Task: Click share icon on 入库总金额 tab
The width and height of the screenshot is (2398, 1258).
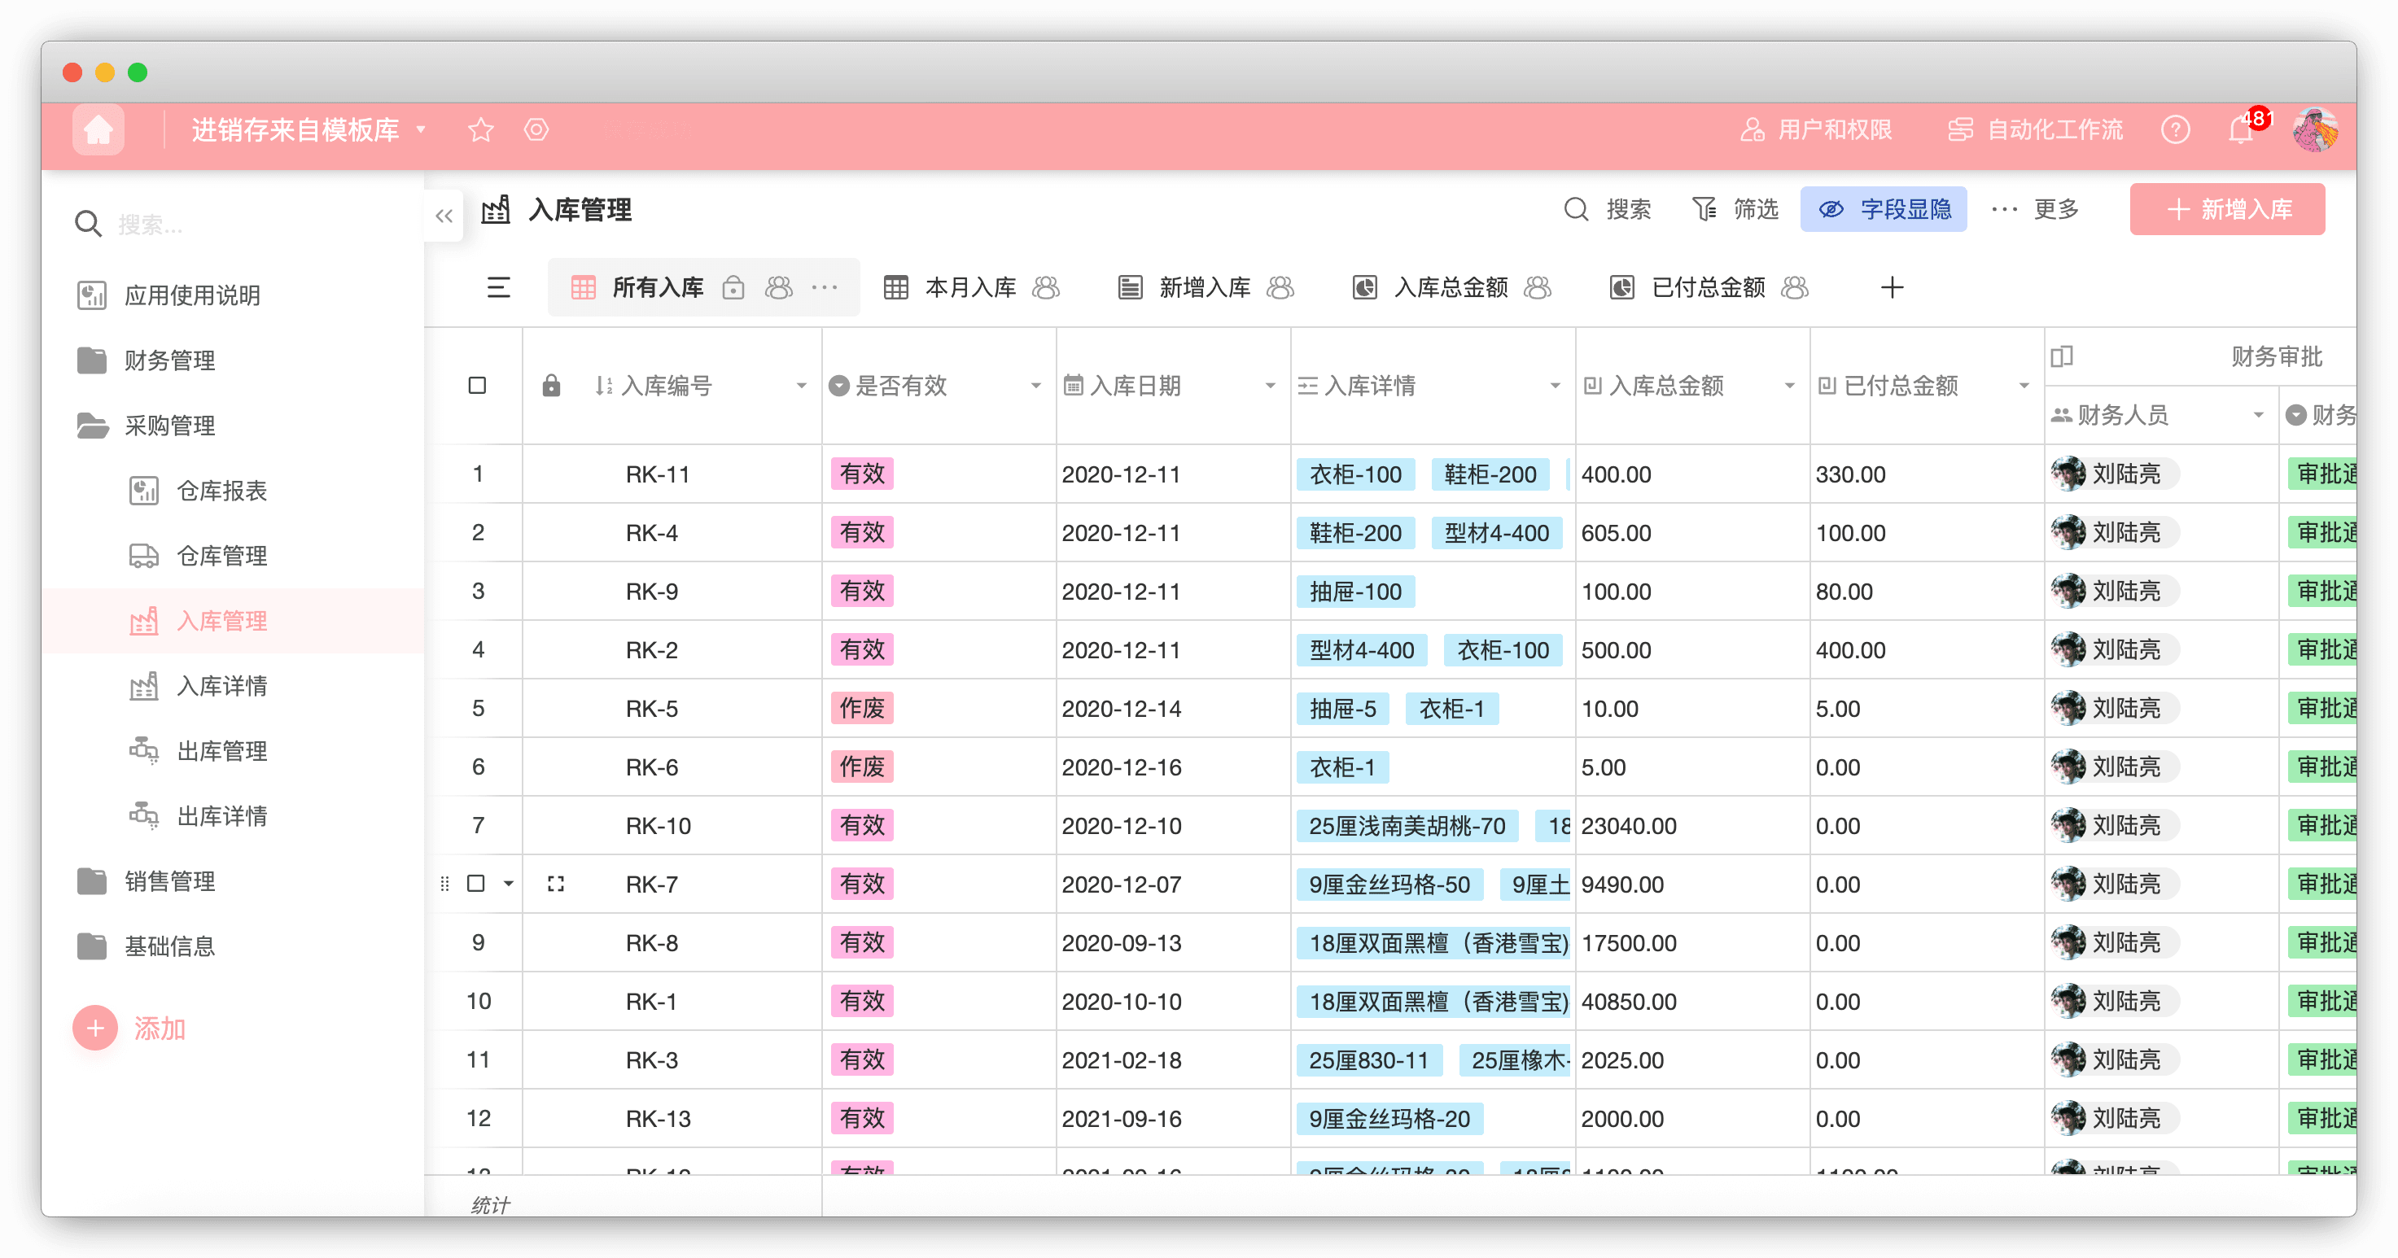Action: [x=1538, y=287]
